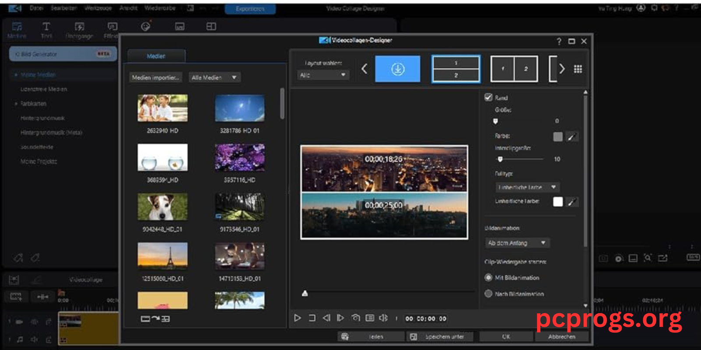Click the gray Farbe color swatch
This screenshot has height=350, width=701.
pyautogui.click(x=558, y=137)
